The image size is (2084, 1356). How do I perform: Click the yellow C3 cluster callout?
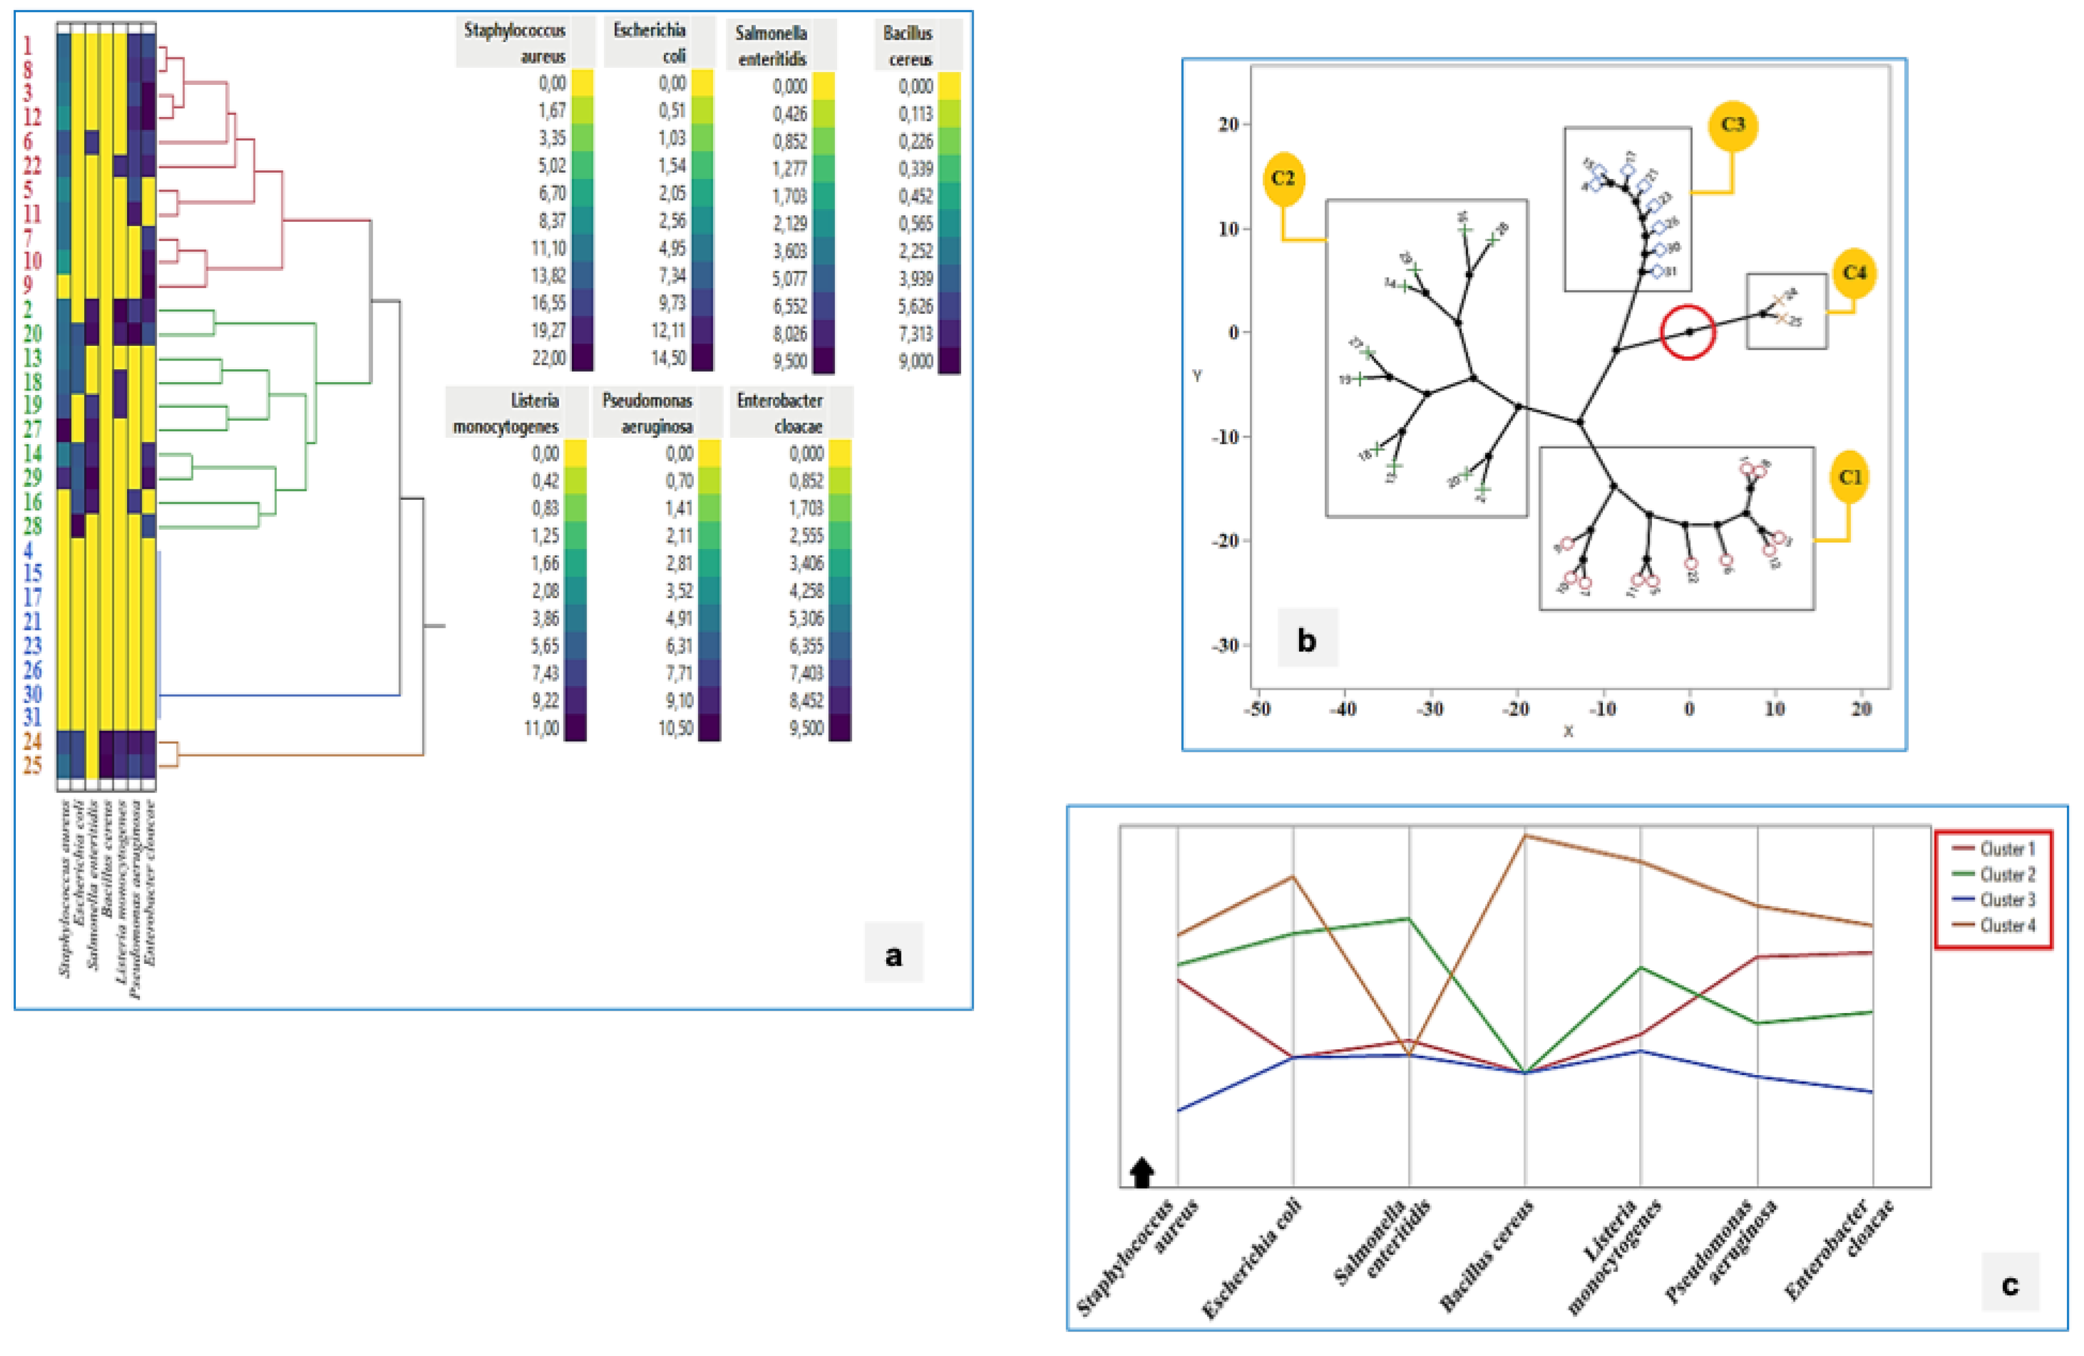1732,125
